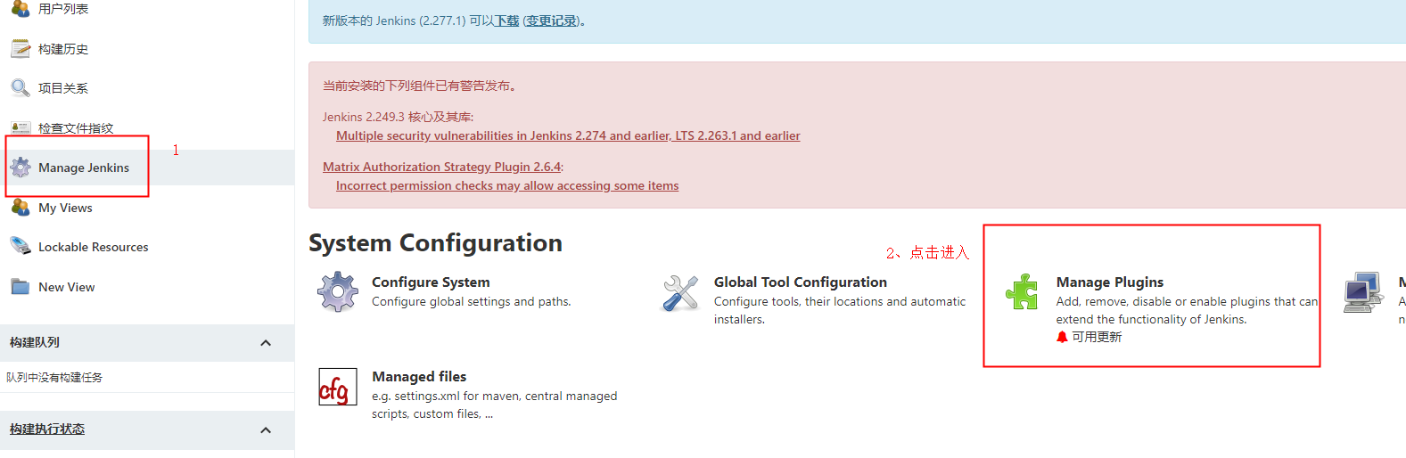Open My Views in the sidebar
Image resolution: width=1406 pixels, height=458 pixels.
tap(65, 208)
